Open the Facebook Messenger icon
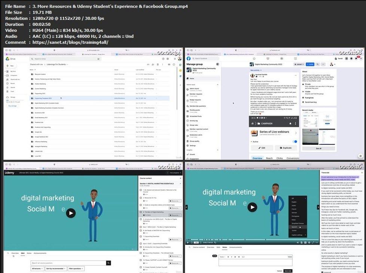Image resolution: width=366 pixels, height=273 pixels. coord(351,58)
